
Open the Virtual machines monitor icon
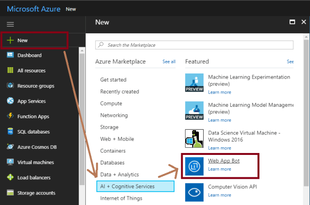(x=10, y=162)
